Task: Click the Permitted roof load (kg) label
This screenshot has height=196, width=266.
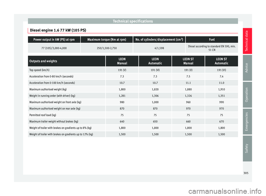Action: pos(43,115)
